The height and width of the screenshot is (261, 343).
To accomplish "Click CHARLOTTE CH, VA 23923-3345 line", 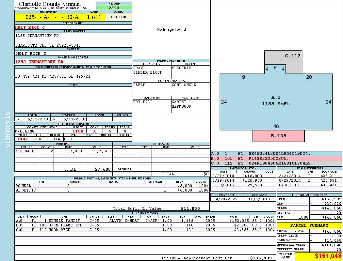I will pyautogui.click(x=48, y=45).
